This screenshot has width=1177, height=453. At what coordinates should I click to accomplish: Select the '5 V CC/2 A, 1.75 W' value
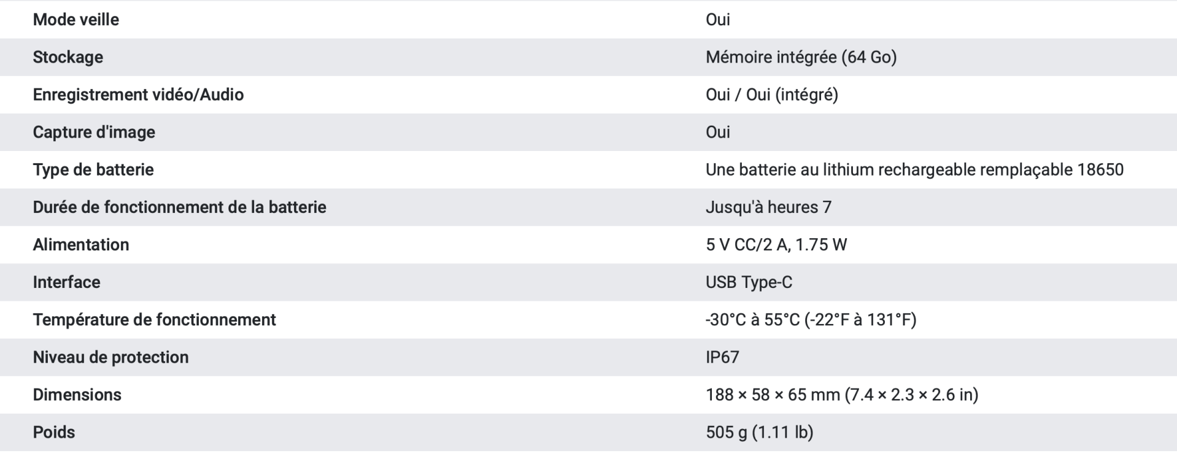pyautogui.click(x=776, y=244)
